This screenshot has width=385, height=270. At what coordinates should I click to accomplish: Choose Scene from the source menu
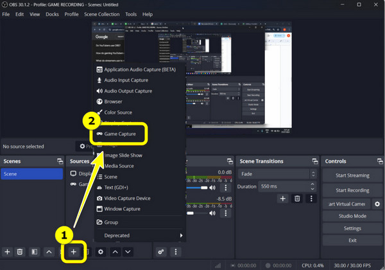(139, 177)
